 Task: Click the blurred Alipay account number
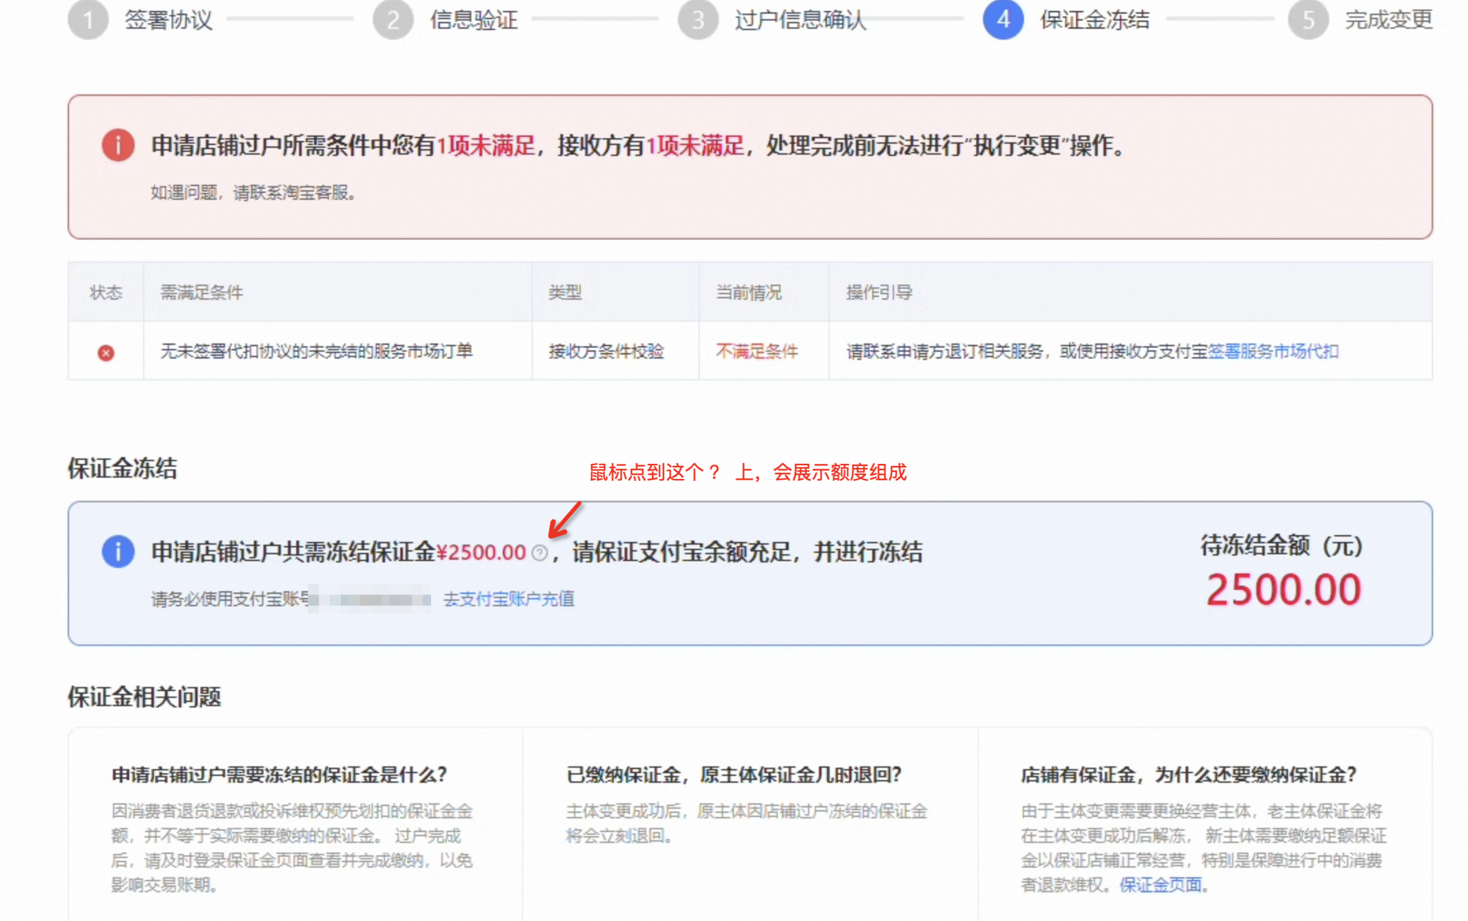[369, 599]
